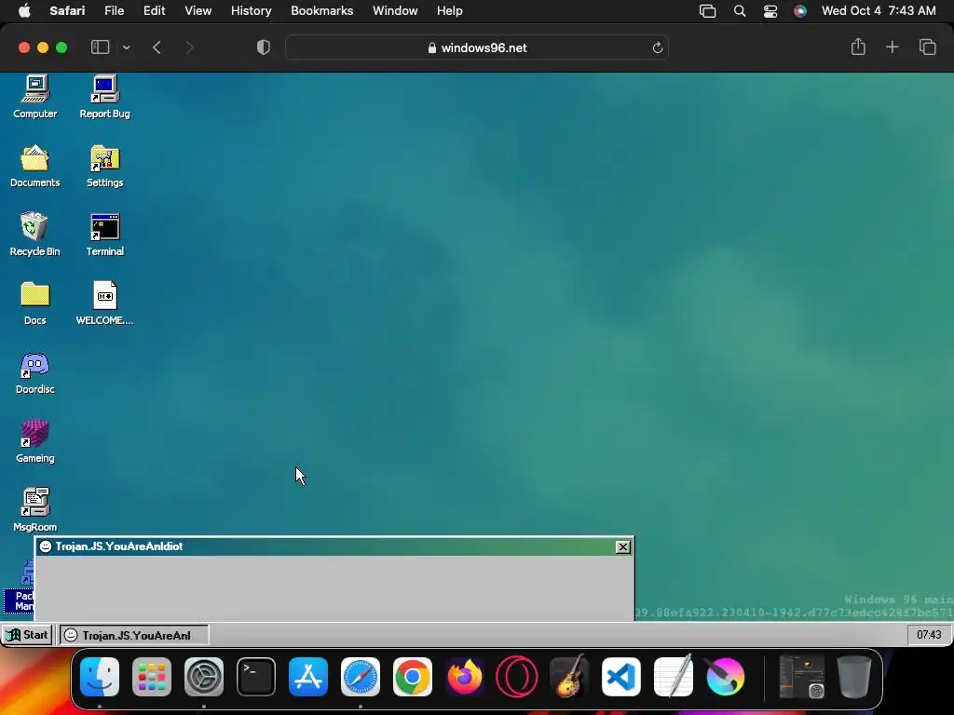Screen dimensions: 954x715
Task: Open Opera from the Dock
Action: (516, 676)
